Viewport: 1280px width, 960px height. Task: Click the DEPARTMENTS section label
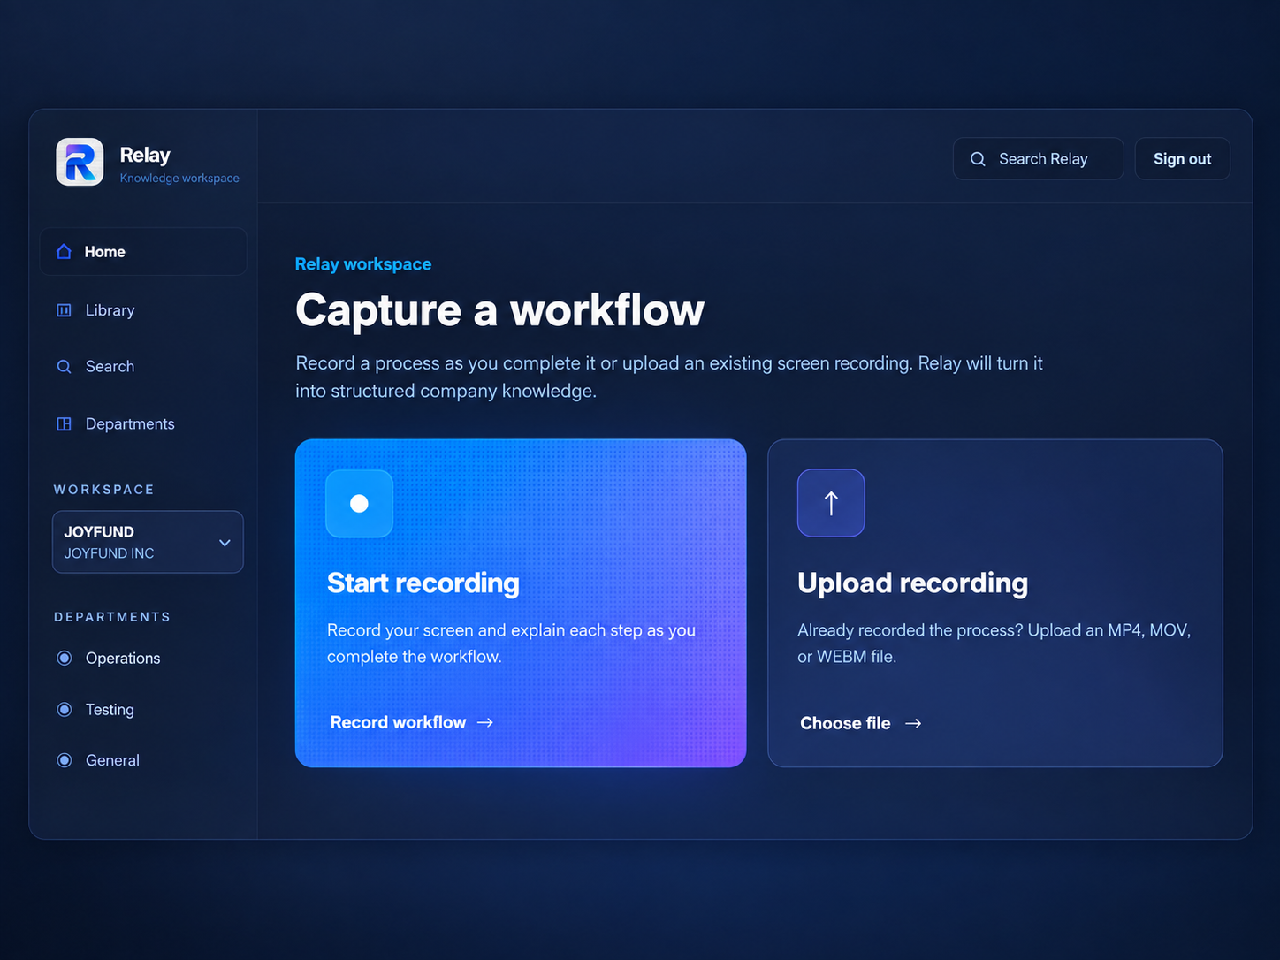(112, 617)
